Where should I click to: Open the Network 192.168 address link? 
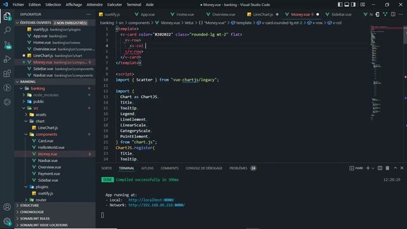[x=156, y=205]
